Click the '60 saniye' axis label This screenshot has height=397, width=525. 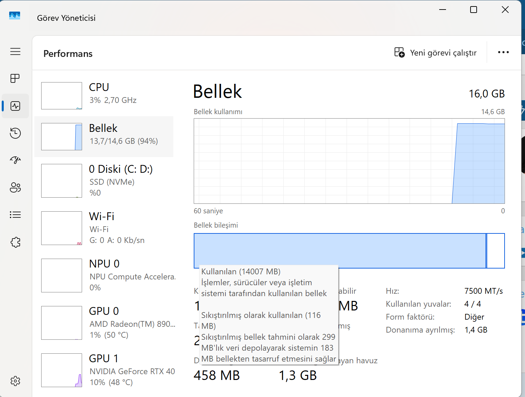[208, 211]
